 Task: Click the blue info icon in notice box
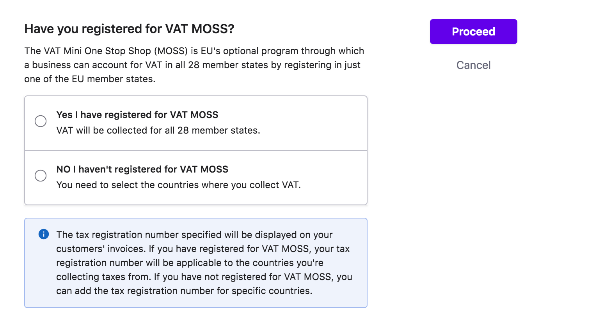pyautogui.click(x=44, y=234)
